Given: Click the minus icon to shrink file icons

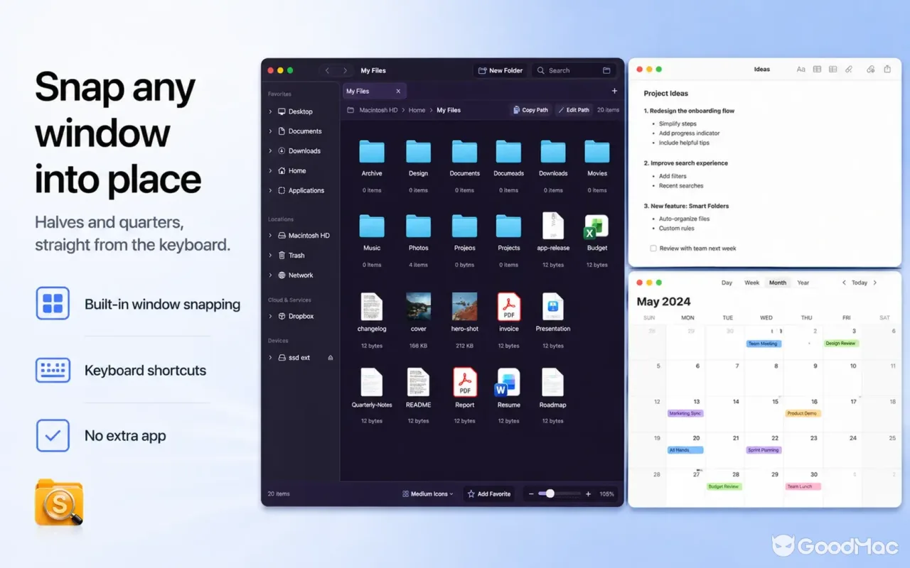Looking at the screenshot, I should [x=530, y=494].
